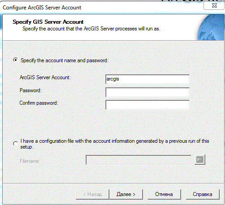The image size is (225, 205).
Task: Click the header subtitle about ArcGIS Server processes
Action: (x=91, y=29)
